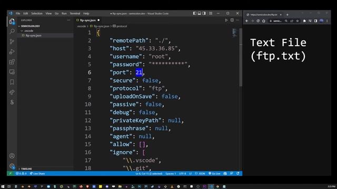Click .vscode in the breadcrumb
Viewport: 337px width, 189px height.
(81, 26)
